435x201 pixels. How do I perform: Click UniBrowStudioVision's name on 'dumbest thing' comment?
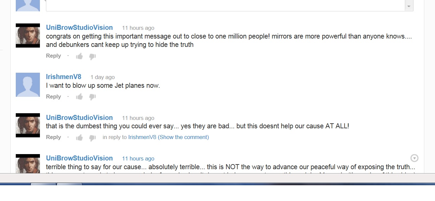[x=79, y=118]
